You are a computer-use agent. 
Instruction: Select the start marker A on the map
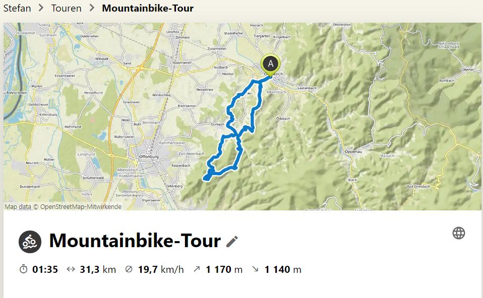(270, 65)
